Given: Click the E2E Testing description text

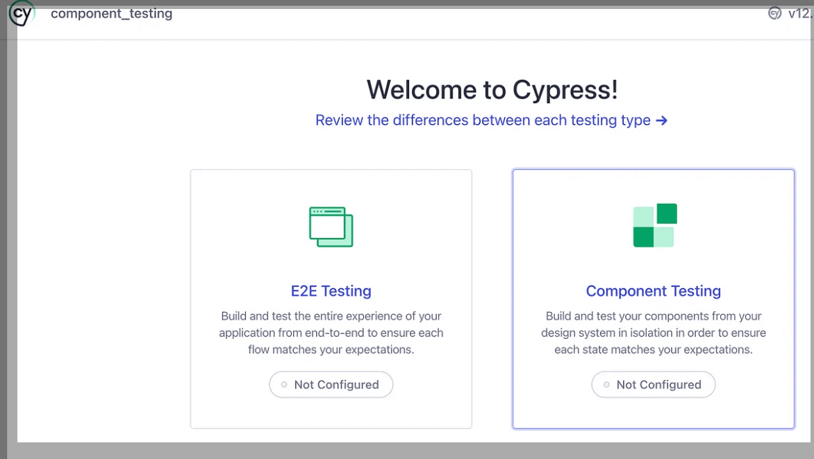Looking at the screenshot, I should (331, 333).
